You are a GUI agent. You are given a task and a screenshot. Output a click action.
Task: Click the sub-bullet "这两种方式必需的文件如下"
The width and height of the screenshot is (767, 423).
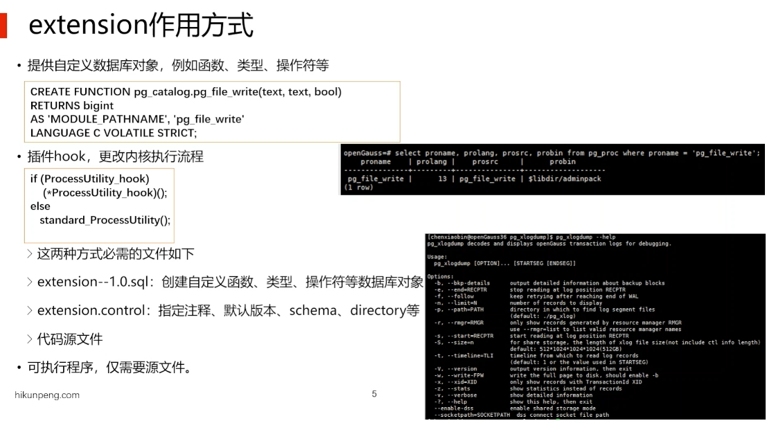[116, 254]
